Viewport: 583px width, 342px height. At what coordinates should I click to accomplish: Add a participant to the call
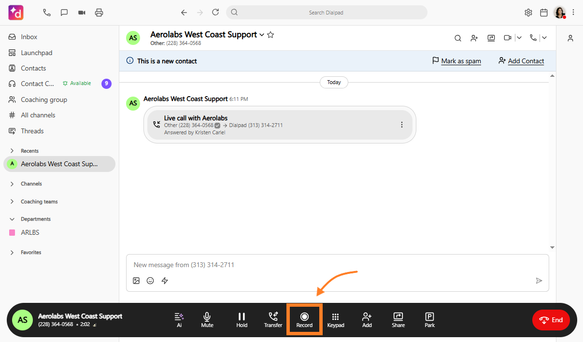click(367, 320)
